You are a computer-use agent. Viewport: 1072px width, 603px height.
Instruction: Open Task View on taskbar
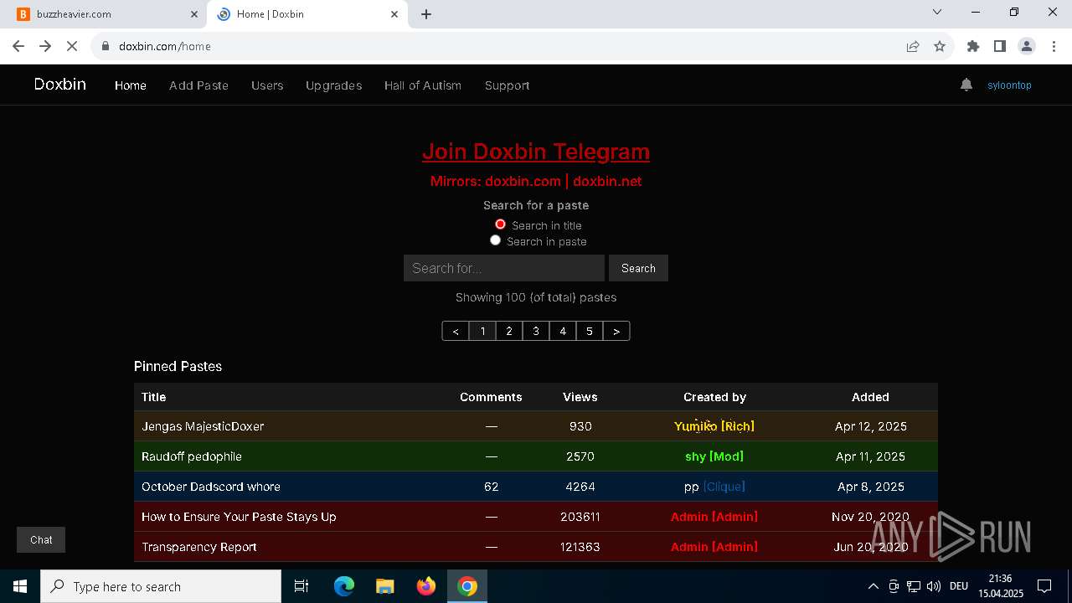pyautogui.click(x=301, y=586)
